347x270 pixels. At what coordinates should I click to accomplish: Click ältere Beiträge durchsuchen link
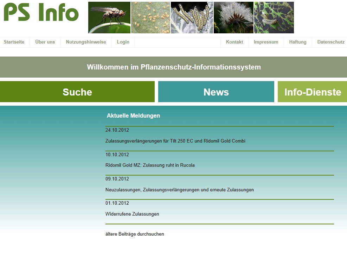click(x=135, y=234)
